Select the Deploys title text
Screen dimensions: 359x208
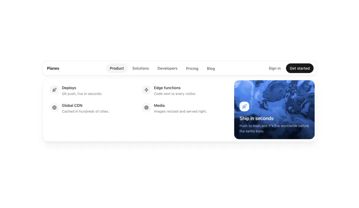tap(69, 88)
